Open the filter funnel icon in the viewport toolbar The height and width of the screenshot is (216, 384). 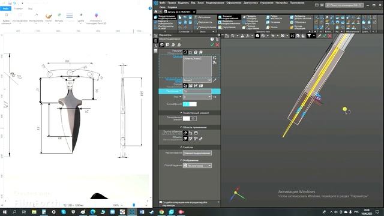[309, 36]
